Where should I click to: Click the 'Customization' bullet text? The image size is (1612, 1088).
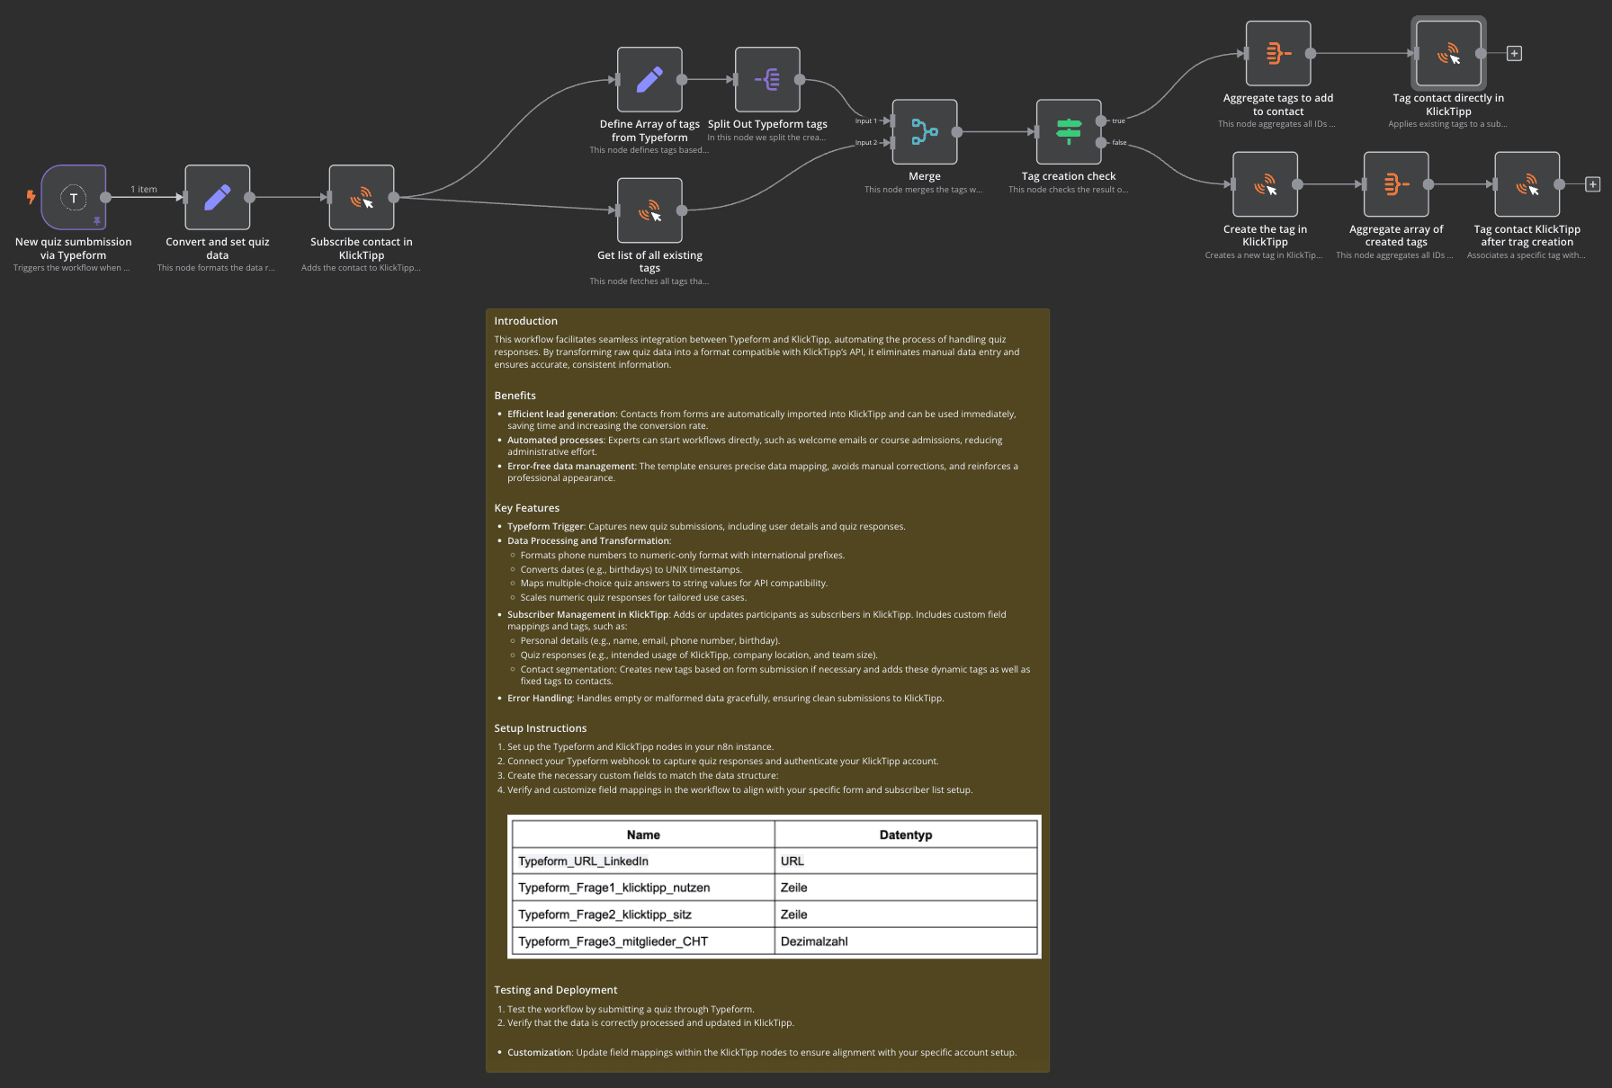(540, 1053)
